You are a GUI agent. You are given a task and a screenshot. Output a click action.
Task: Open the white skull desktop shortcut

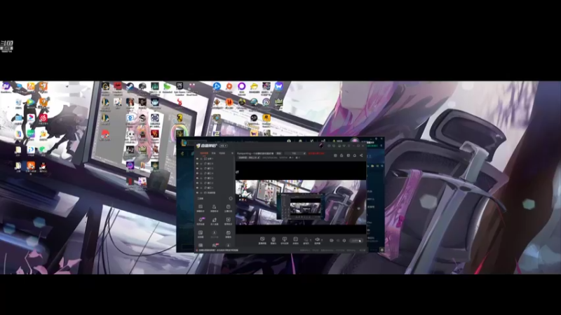point(130,134)
